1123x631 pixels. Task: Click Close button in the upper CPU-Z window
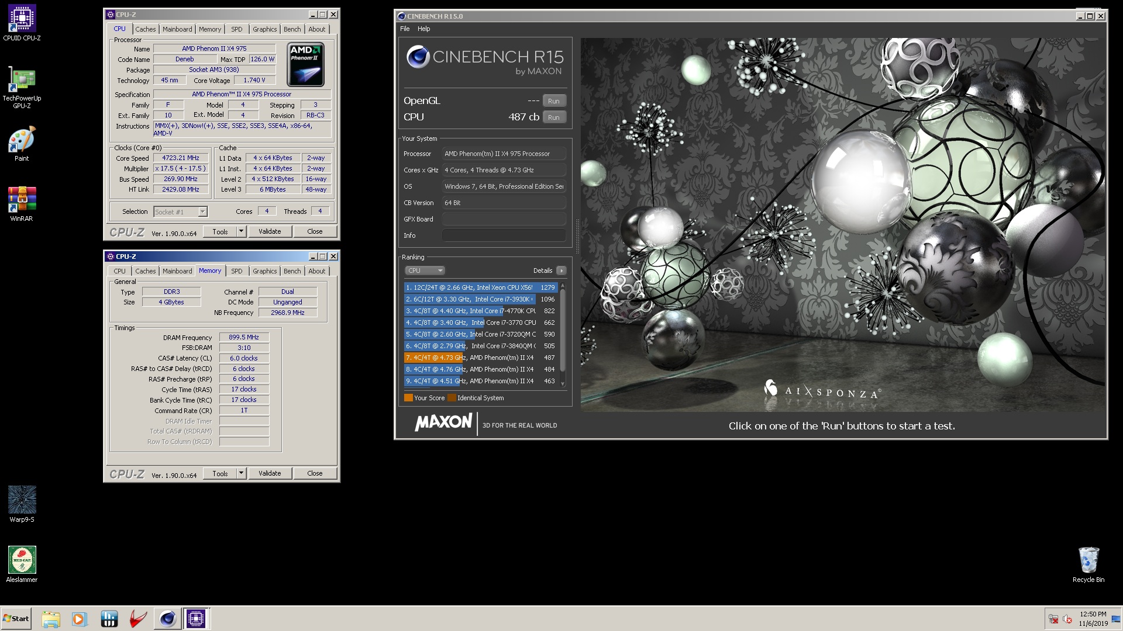(x=315, y=231)
